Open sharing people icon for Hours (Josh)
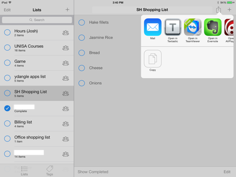Viewport: 236px width, 177px height. (x=65, y=32)
